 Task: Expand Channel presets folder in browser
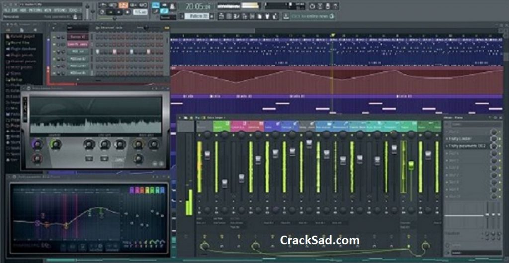[x=21, y=61]
